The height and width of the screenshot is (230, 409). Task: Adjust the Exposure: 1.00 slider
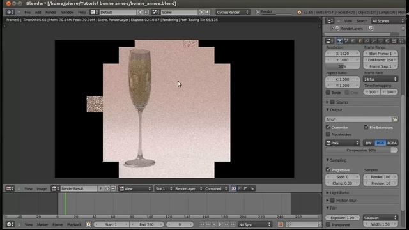click(343, 217)
